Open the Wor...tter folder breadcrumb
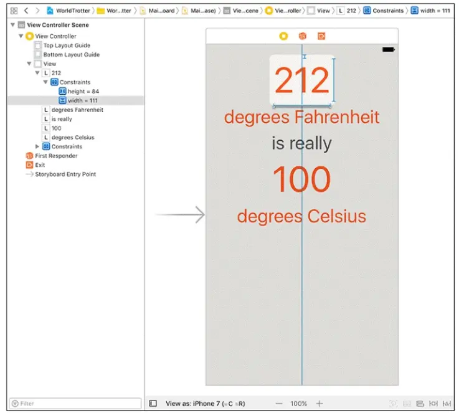Image resolution: width=459 pixels, height=413 pixels. (x=114, y=11)
